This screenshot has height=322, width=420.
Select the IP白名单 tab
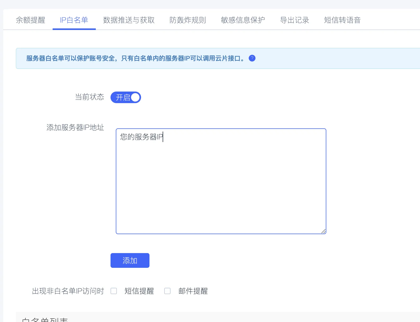coord(74,20)
